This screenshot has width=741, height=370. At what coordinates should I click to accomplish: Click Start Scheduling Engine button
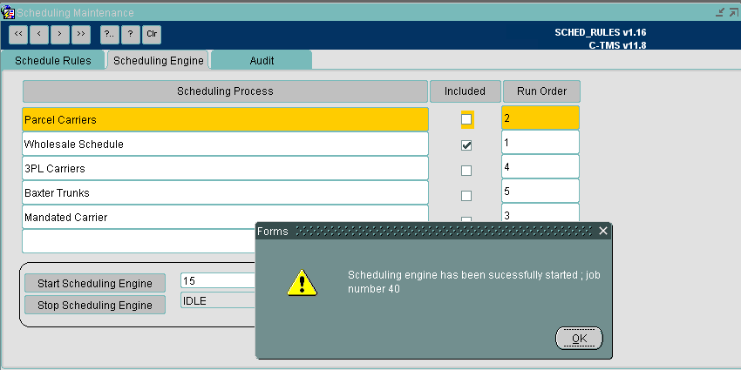[x=95, y=283]
